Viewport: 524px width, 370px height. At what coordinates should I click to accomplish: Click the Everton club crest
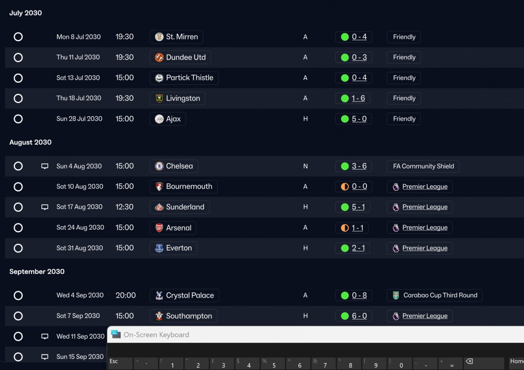[159, 248]
